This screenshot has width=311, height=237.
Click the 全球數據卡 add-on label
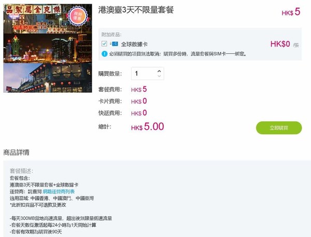(134, 44)
